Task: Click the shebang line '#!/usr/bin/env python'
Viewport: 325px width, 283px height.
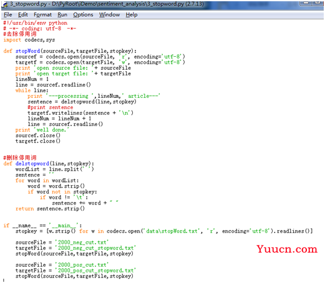Action: point(36,23)
